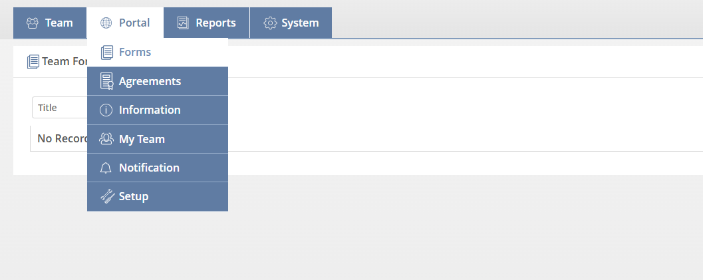Click the Team Forms header icon

33,62
